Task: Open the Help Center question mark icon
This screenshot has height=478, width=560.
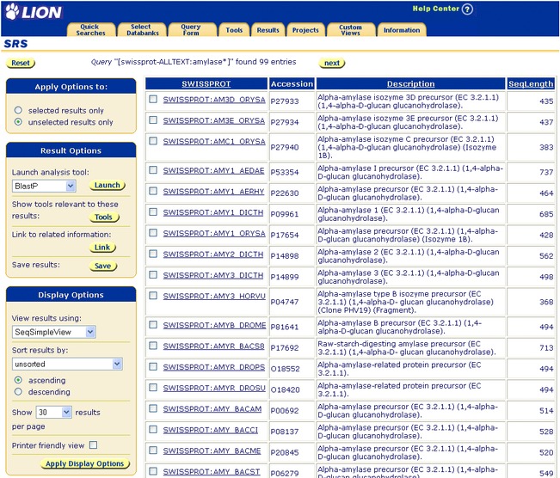Action: coord(467,9)
